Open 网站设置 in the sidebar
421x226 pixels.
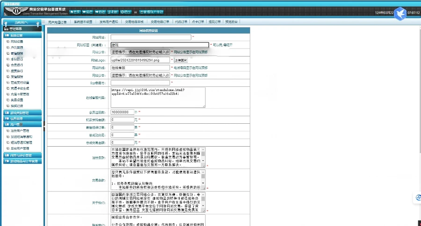[17, 42]
